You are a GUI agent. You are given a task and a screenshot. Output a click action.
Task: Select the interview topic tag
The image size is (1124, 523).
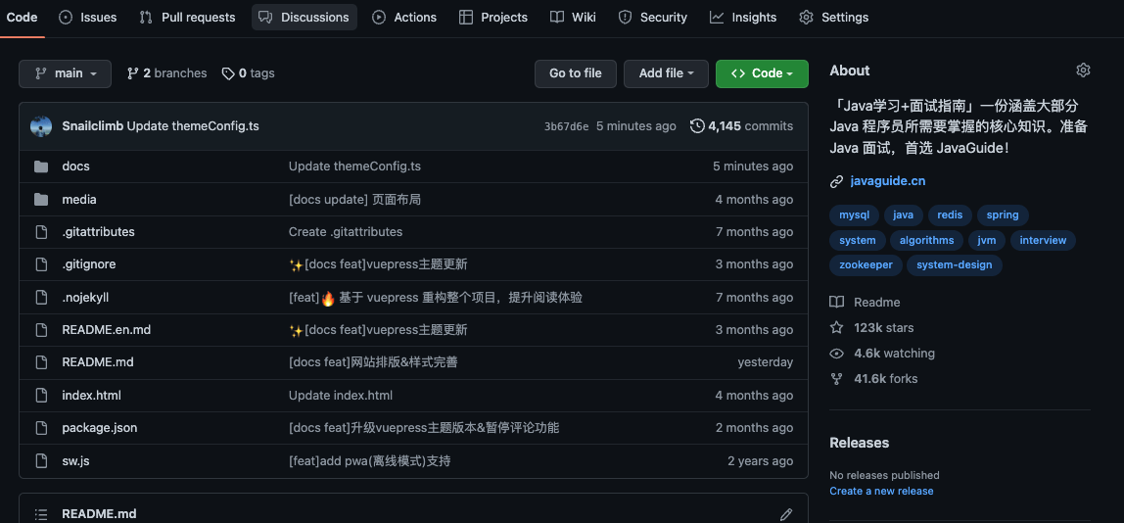1043,240
